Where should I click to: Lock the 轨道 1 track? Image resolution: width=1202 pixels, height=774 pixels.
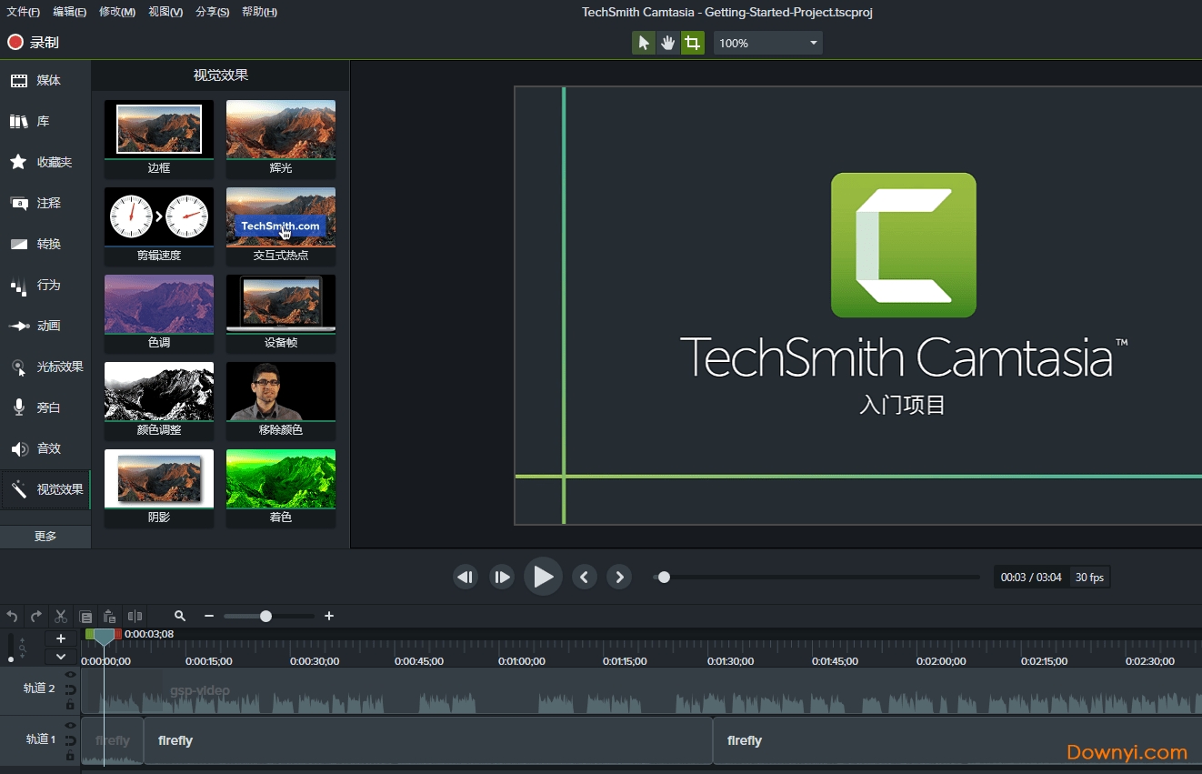click(71, 755)
